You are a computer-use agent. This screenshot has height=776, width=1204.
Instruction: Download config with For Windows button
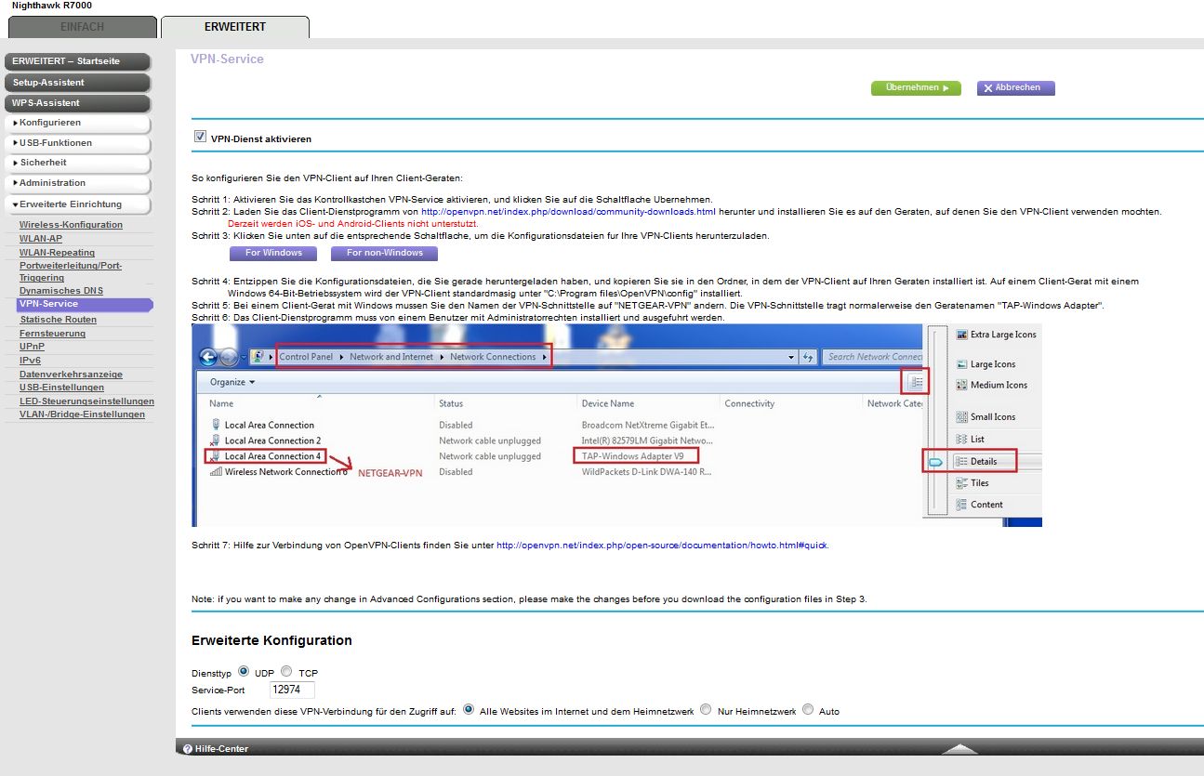(x=273, y=253)
